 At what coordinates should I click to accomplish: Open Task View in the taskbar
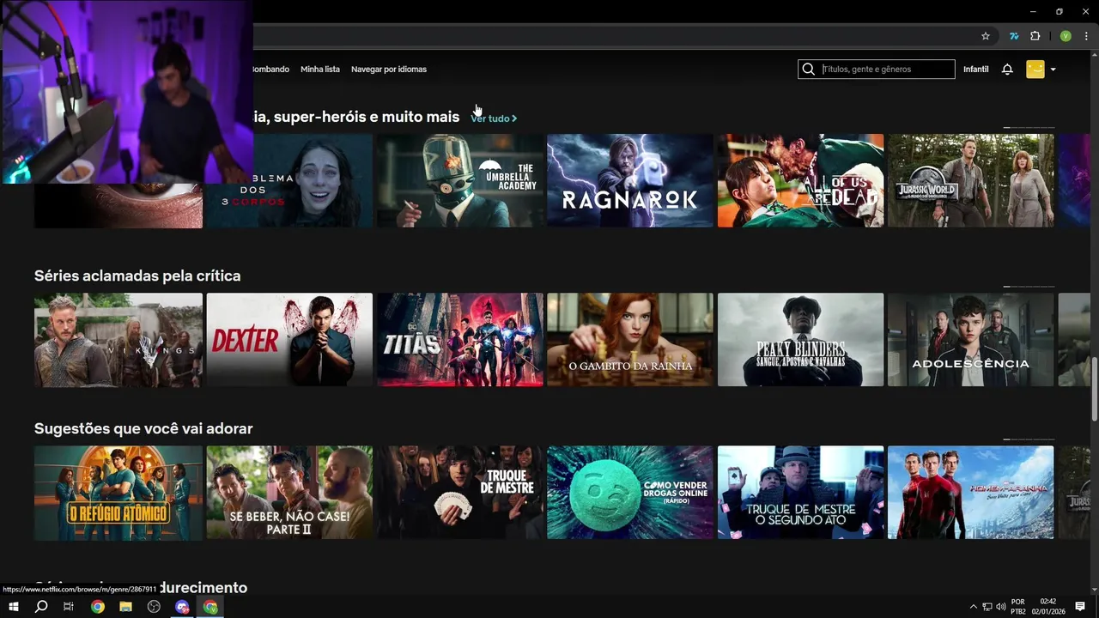69,607
